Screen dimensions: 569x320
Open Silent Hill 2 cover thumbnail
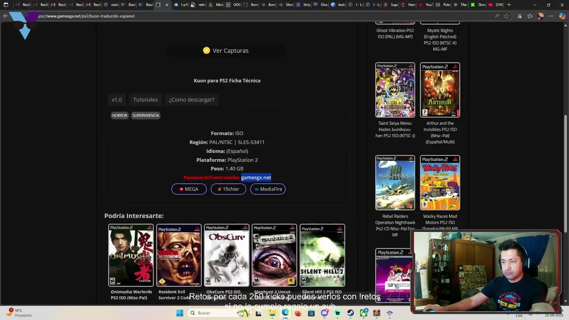tap(322, 256)
